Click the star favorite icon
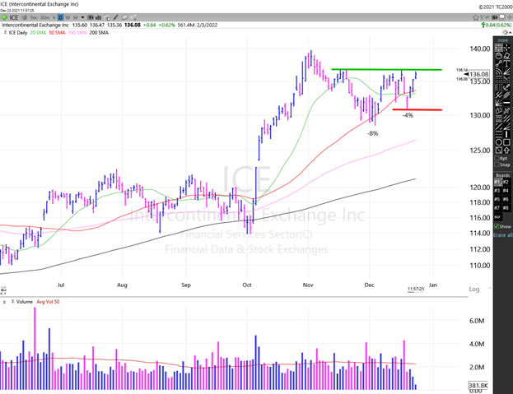 pos(476,17)
